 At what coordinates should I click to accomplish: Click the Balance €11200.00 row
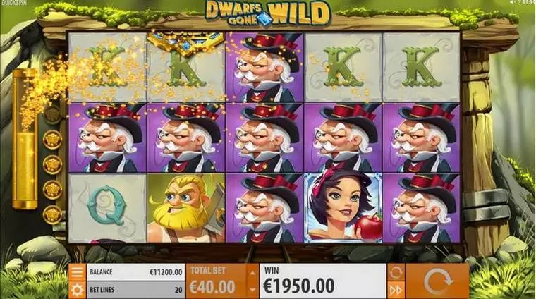point(135,272)
